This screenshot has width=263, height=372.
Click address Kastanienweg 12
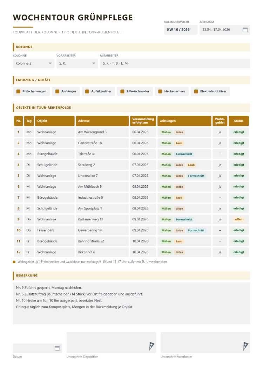(x=90, y=219)
